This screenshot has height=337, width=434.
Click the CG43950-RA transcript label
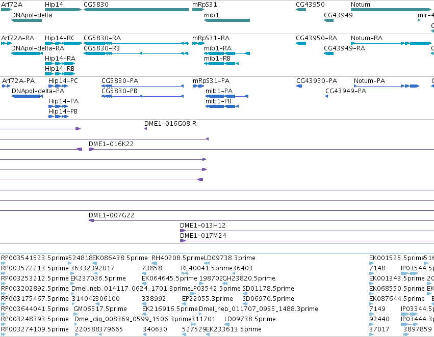tap(316, 38)
